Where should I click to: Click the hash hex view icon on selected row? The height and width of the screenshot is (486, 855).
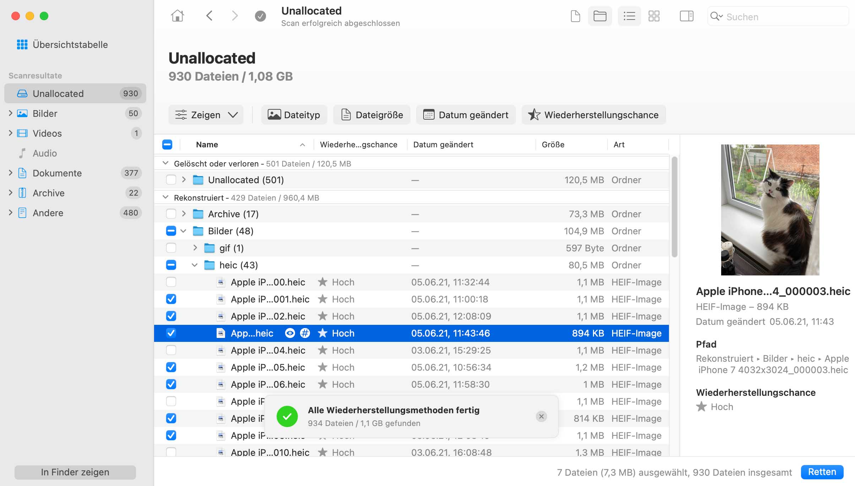coord(305,333)
